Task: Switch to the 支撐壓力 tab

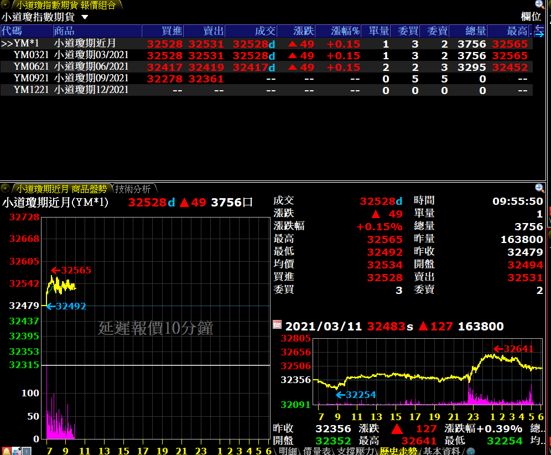Action: click(355, 451)
